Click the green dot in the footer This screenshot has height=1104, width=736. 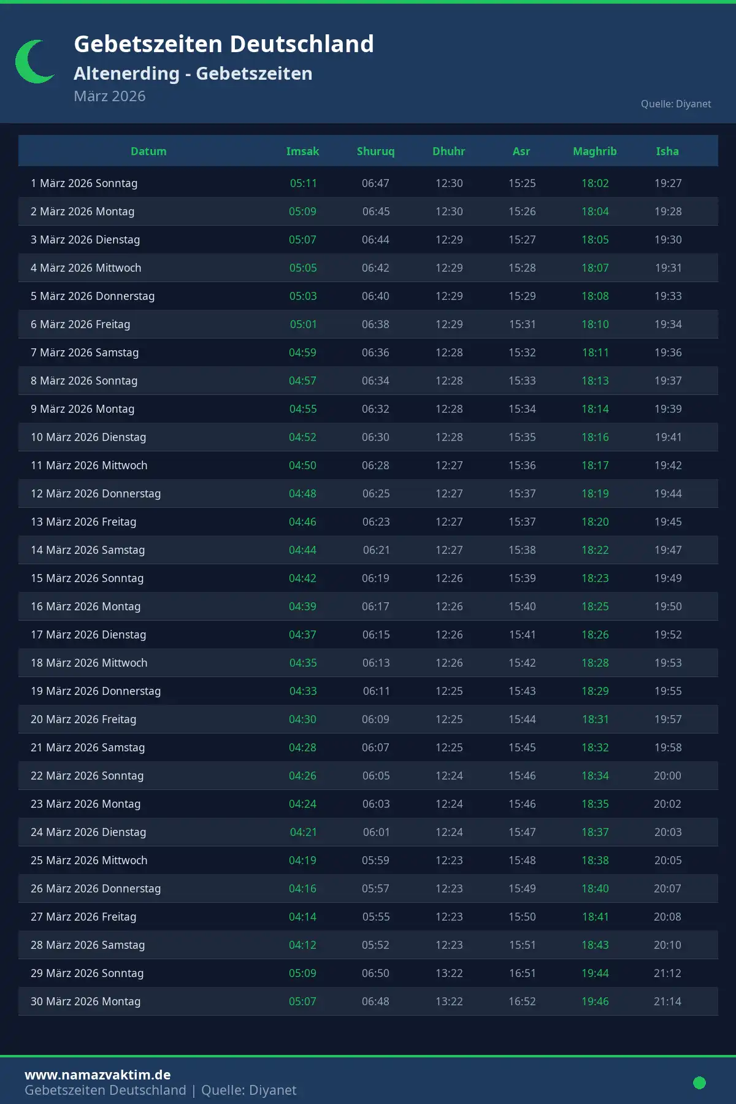[x=699, y=1083]
